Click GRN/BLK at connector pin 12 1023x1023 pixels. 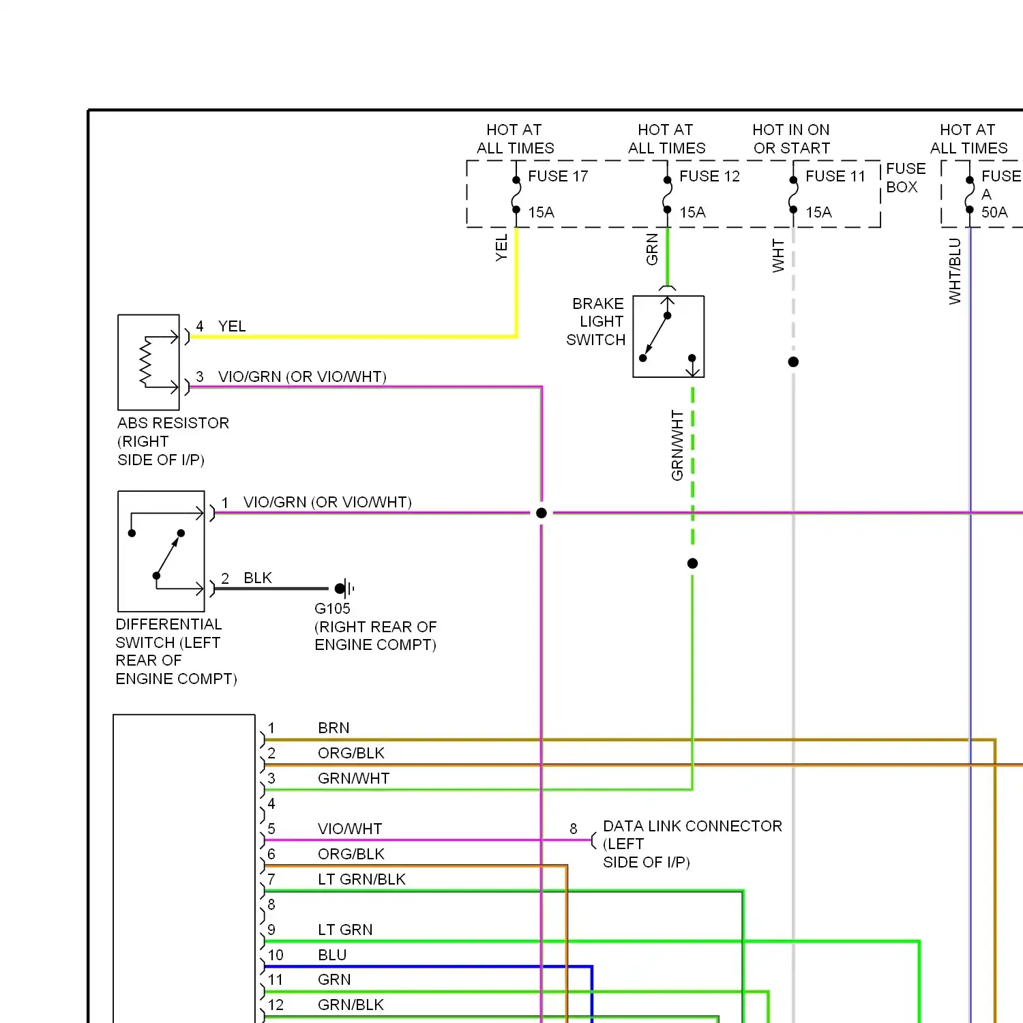click(351, 1005)
